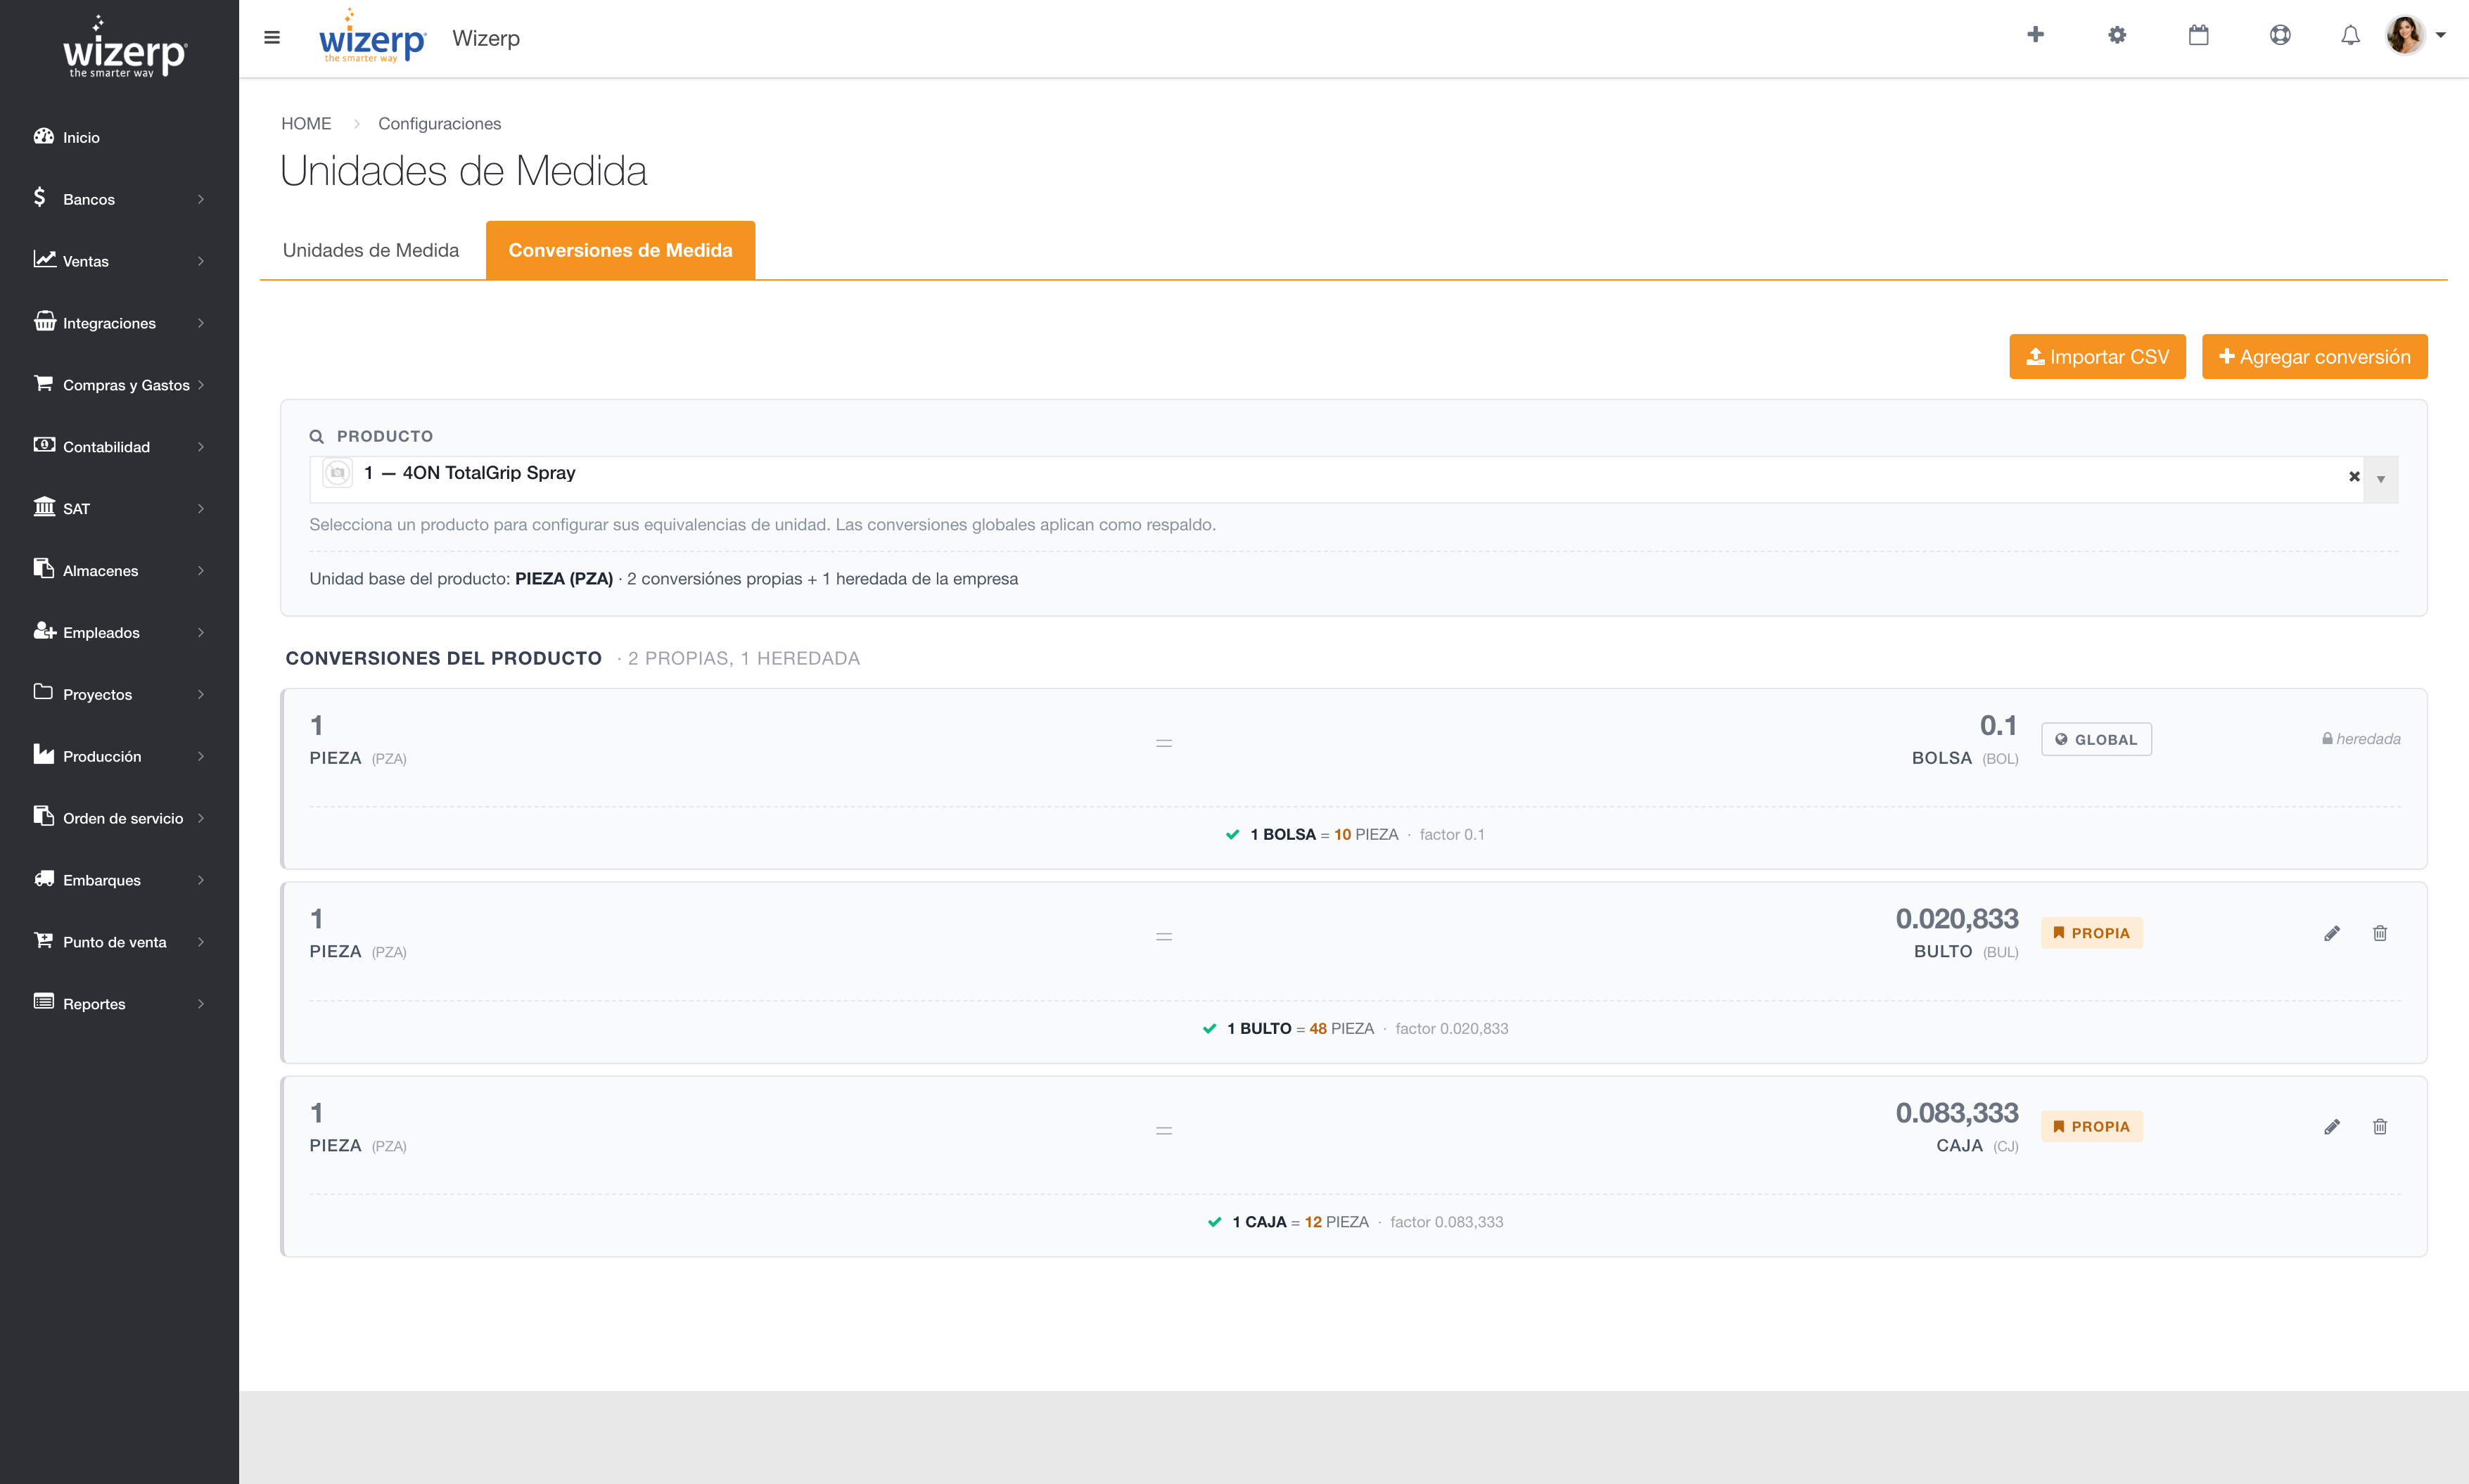Click the Reportes list icon
The height and width of the screenshot is (1484, 2469).
pyautogui.click(x=43, y=1002)
